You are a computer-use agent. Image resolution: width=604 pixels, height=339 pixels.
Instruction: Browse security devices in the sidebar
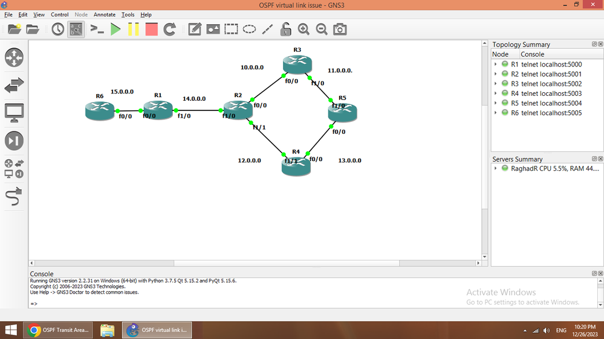click(15, 141)
